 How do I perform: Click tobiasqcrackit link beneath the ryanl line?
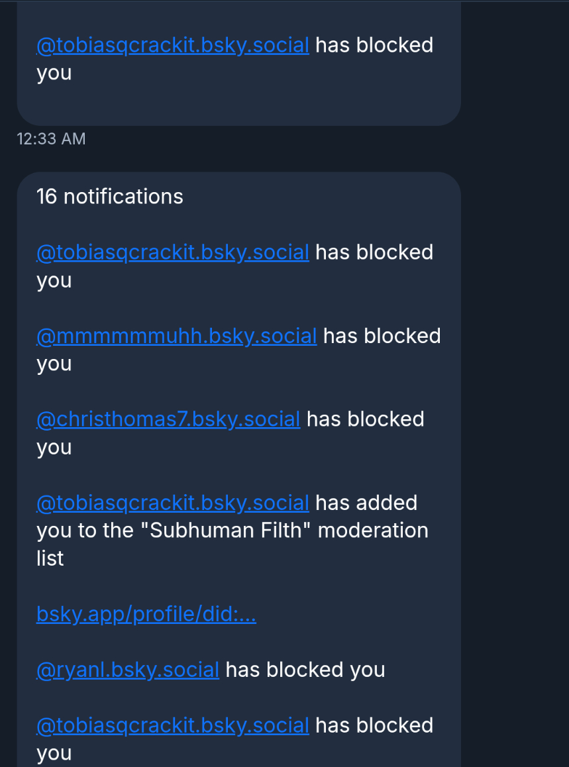point(172,726)
